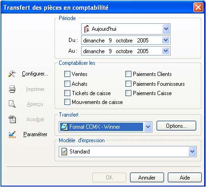
Task: Expand the Aujourd'hui period dropdown
Action: [166, 29]
